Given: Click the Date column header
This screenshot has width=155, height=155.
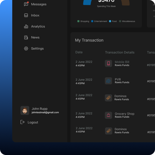Looking at the screenshot, I should [x=79, y=52].
